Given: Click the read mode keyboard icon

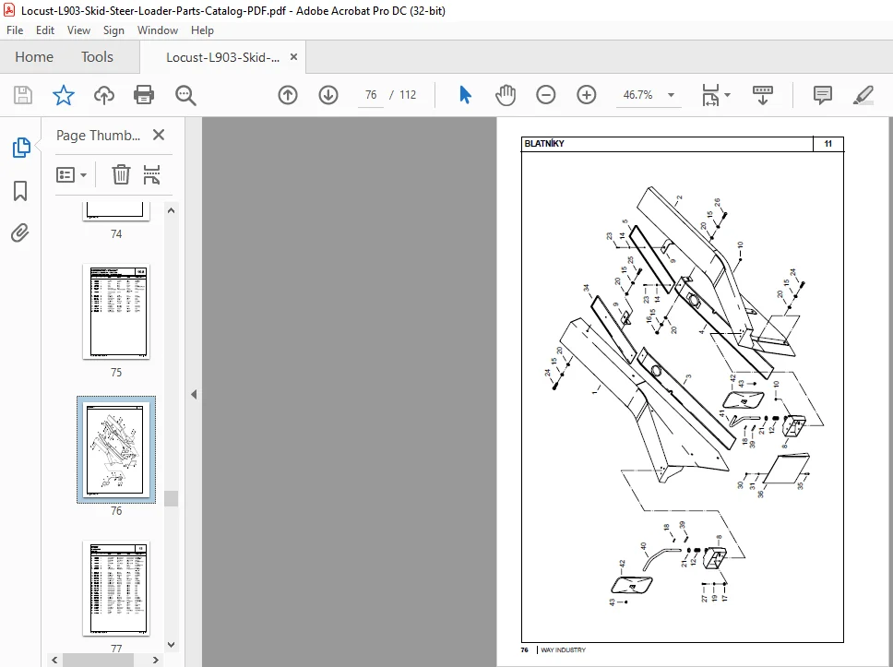Looking at the screenshot, I should [x=763, y=94].
